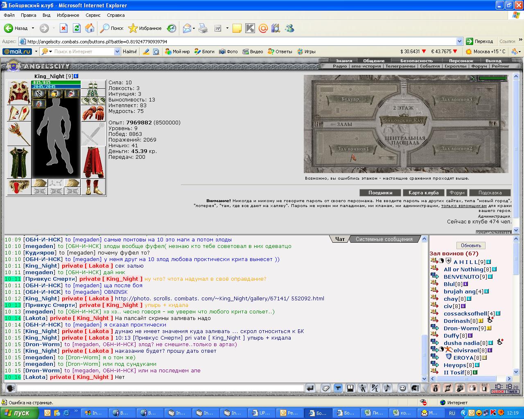Click the eraser clear chat icon
This screenshot has height=419, width=524.
point(326,388)
